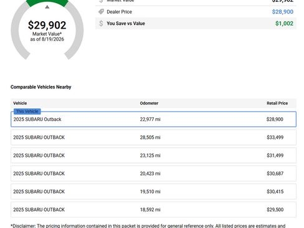Click the $30,687 retail price

[275, 174]
